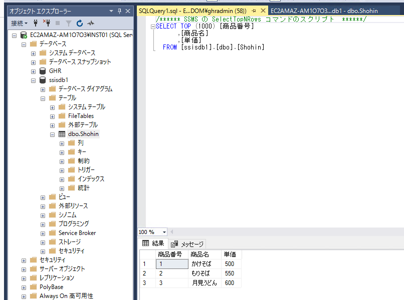
Task: Select the サーバー オブジェクト folder icon
Action: [x=33, y=269]
